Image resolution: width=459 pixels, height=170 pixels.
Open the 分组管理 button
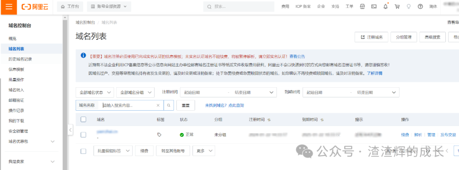click(404, 37)
